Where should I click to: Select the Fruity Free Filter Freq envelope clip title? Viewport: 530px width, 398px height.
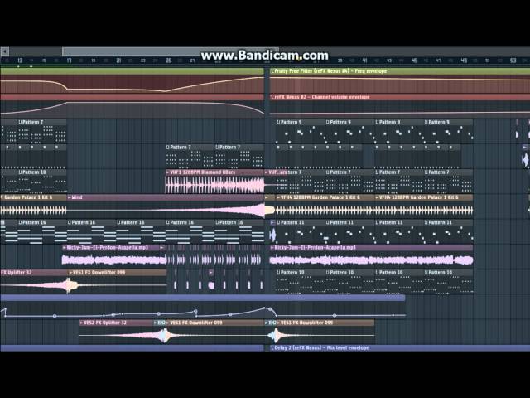point(330,71)
